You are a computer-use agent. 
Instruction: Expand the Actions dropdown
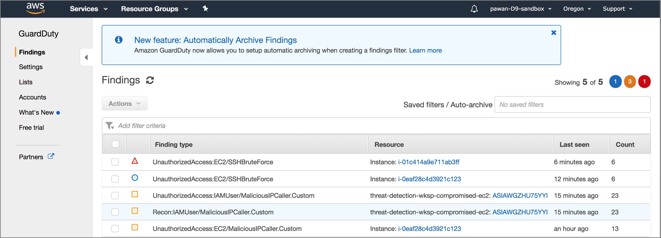coord(125,104)
